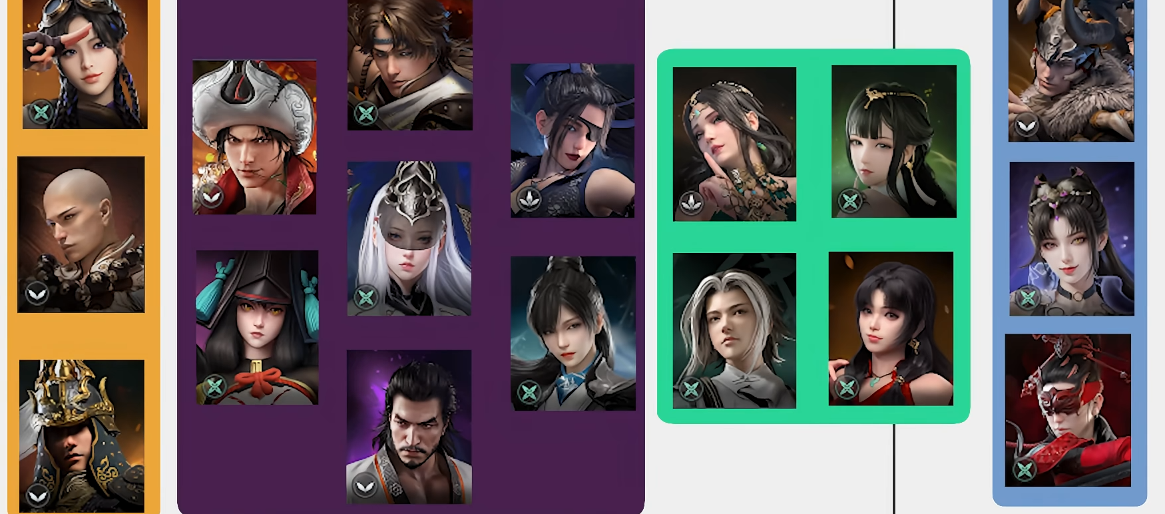Click the crossed-blades badge on red masked archer
The height and width of the screenshot is (514, 1165).
(x=1025, y=470)
